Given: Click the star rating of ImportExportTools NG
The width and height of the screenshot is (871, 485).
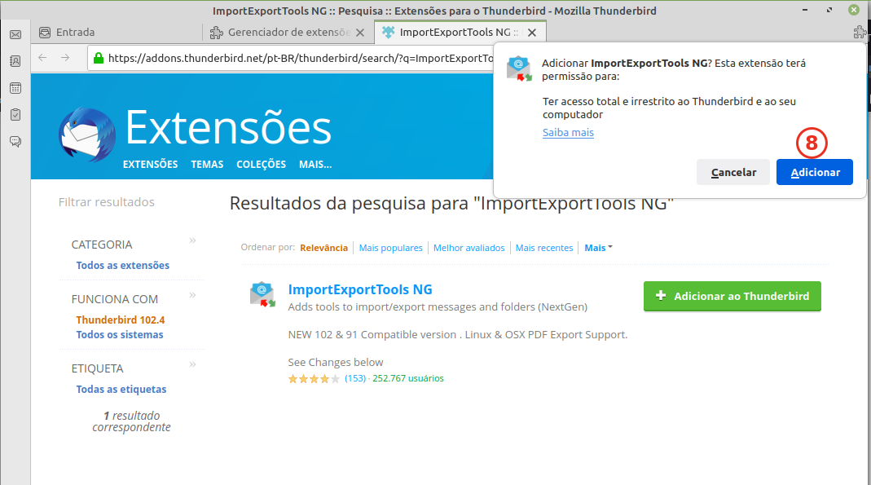Looking at the screenshot, I should 314,379.
